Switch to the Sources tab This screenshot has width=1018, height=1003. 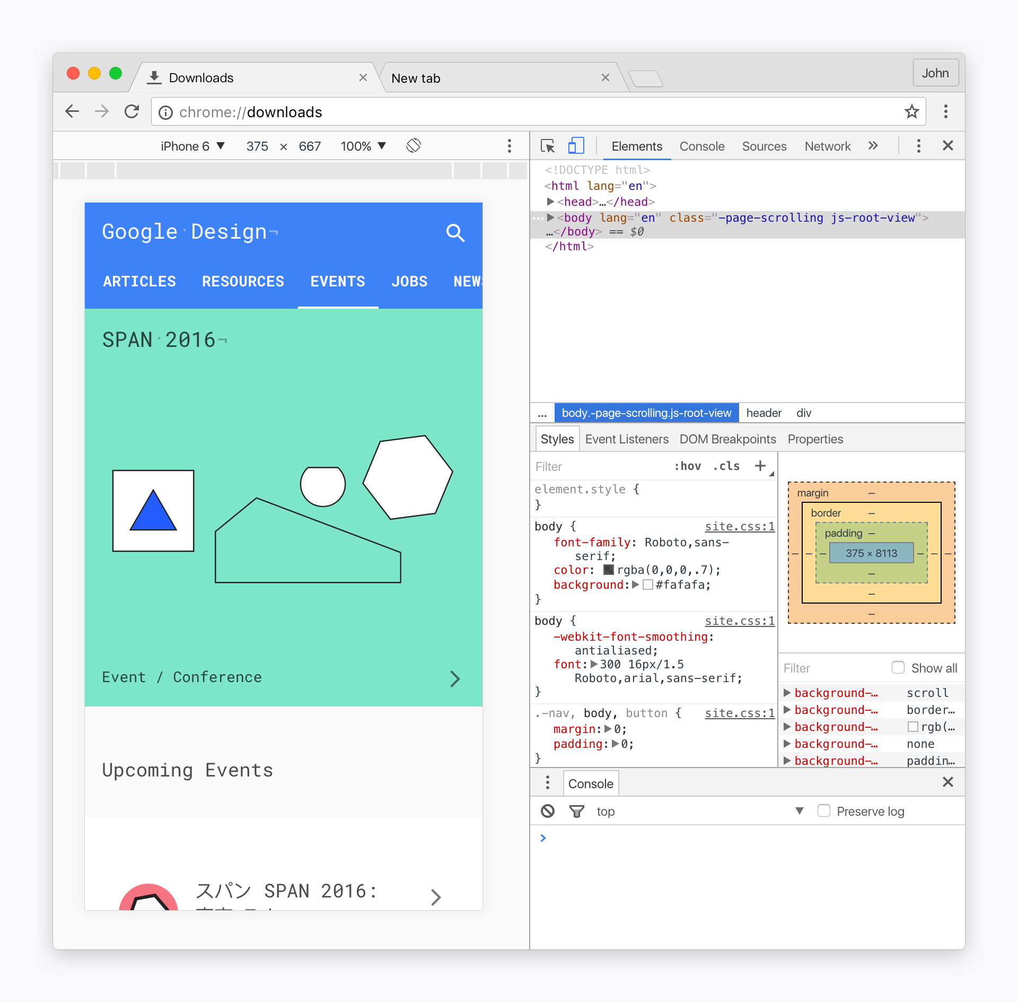pyautogui.click(x=764, y=146)
